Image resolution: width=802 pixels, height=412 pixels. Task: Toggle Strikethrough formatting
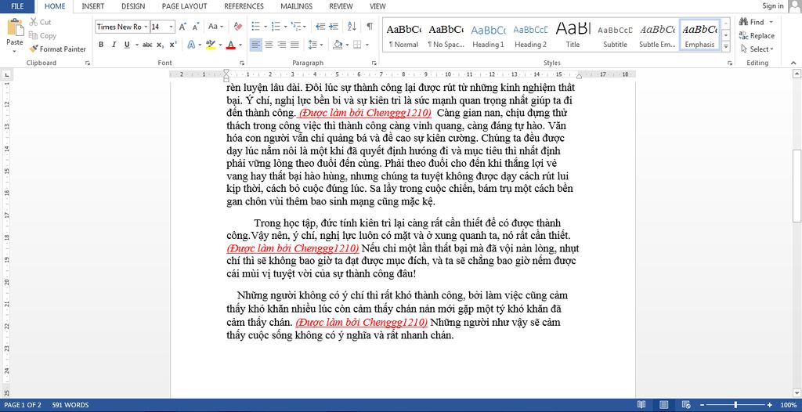(147, 45)
